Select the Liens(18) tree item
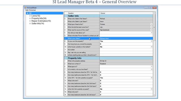The image size is (181, 101). [x=36, y=16]
